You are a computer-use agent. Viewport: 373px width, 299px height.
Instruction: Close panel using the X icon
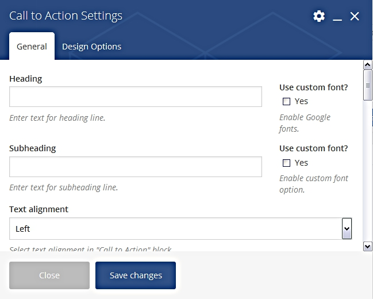coord(355,16)
